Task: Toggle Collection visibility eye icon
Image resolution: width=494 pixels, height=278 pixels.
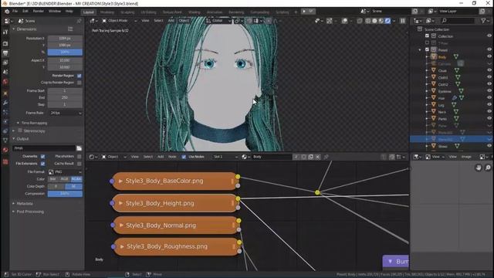Action: click(x=489, y=36)
